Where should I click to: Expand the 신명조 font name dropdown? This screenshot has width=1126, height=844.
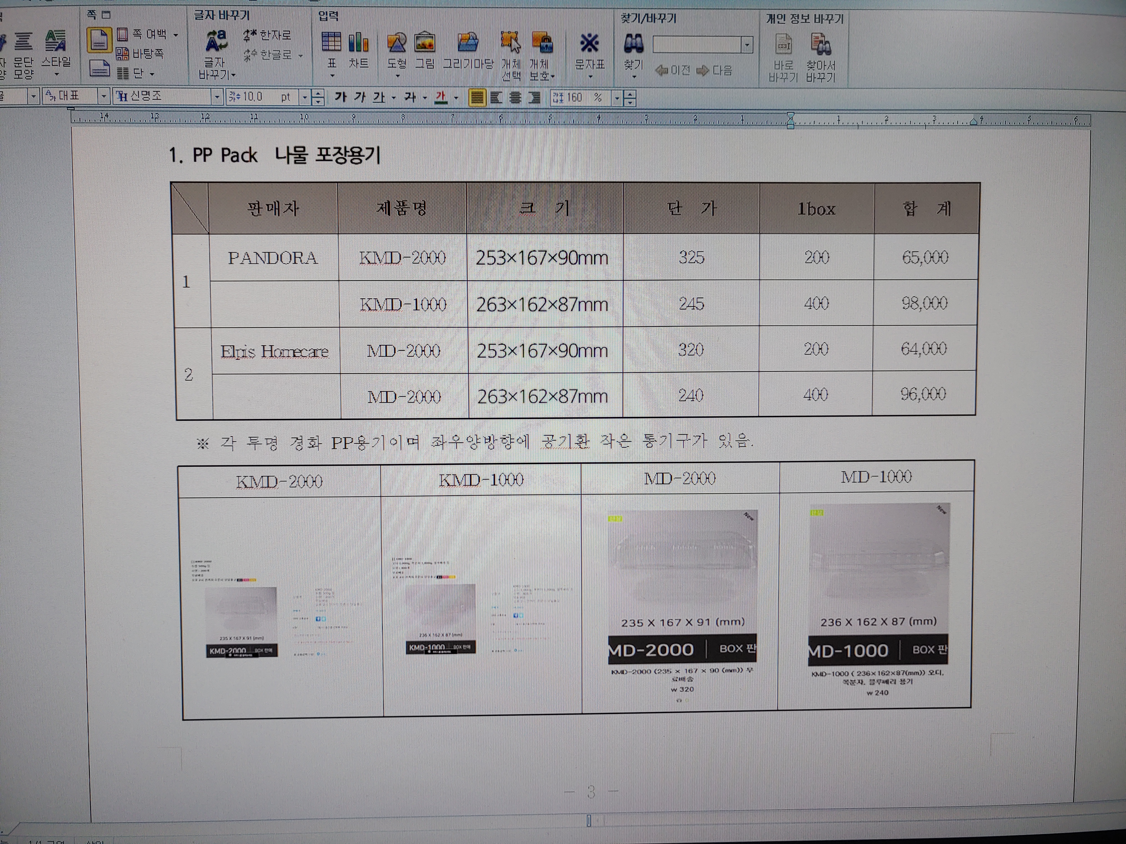point(217,97)
